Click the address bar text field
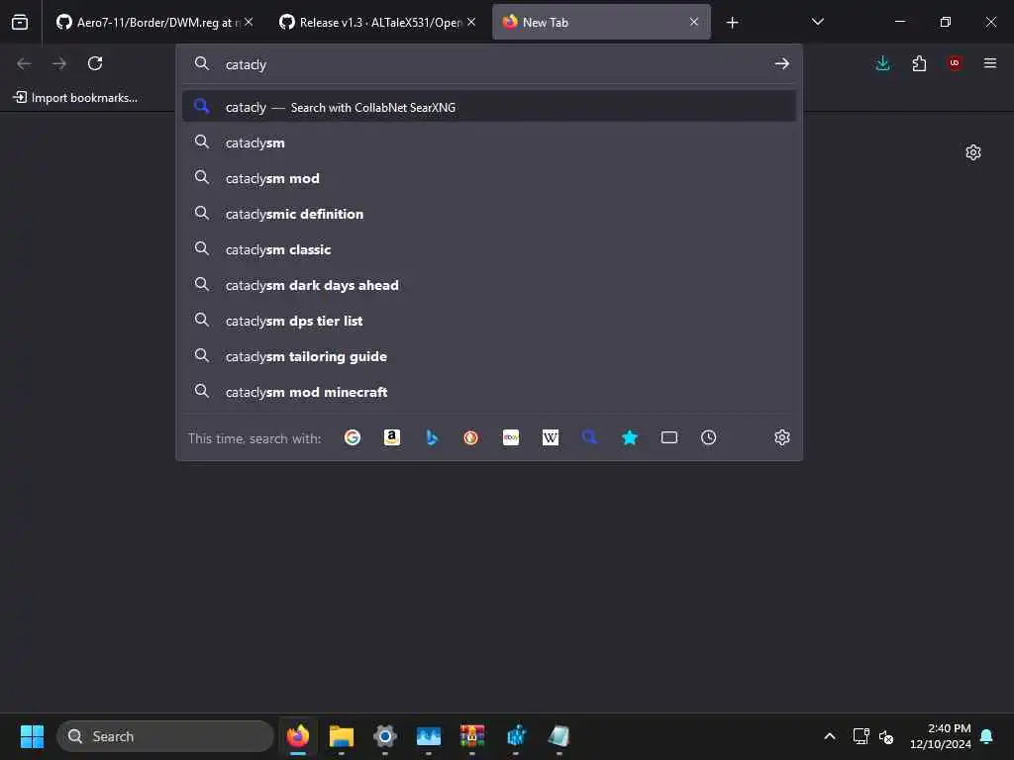 point(491,64)
